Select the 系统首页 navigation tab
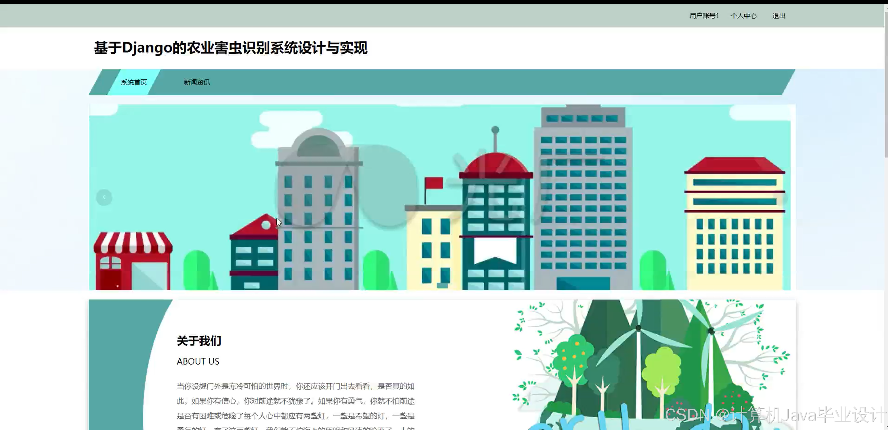This screenshot has height=430, width=888. tap(134, 82)
